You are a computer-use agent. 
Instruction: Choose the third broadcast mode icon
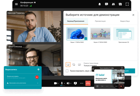[x=79, y=65]
